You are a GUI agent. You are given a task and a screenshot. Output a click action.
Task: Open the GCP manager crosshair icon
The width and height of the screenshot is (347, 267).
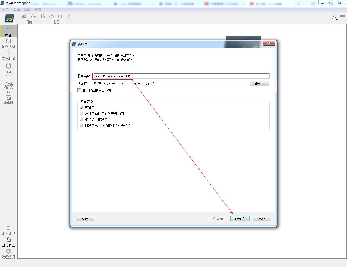33,16
